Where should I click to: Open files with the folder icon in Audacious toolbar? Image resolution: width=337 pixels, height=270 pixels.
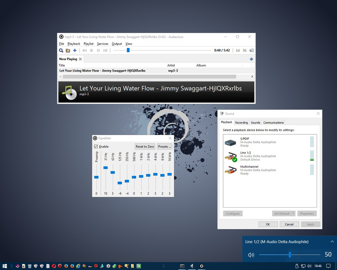[x=68, y=50]
